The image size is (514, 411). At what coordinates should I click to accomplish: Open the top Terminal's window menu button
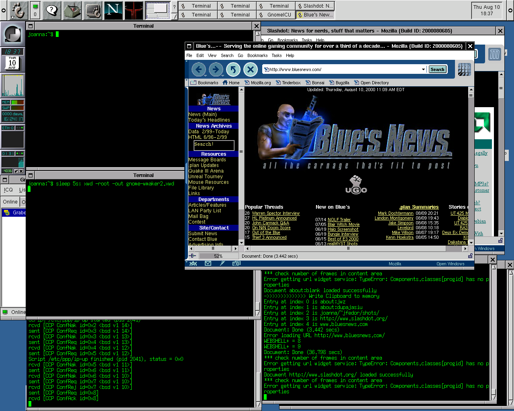30,26
